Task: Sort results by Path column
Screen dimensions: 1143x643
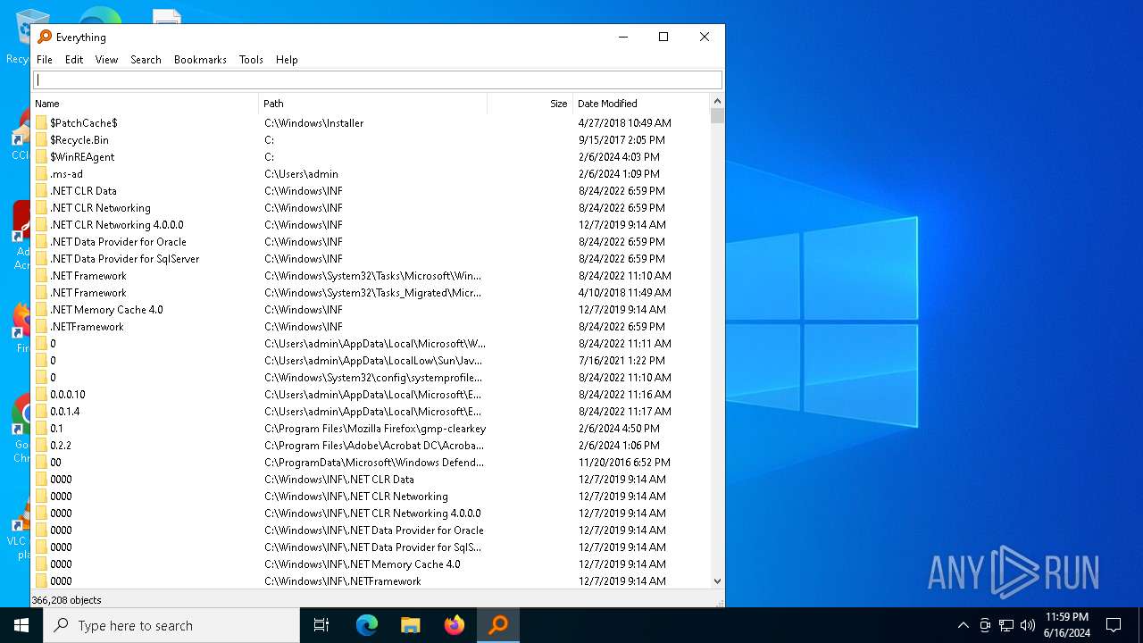Action: point(373,104)
